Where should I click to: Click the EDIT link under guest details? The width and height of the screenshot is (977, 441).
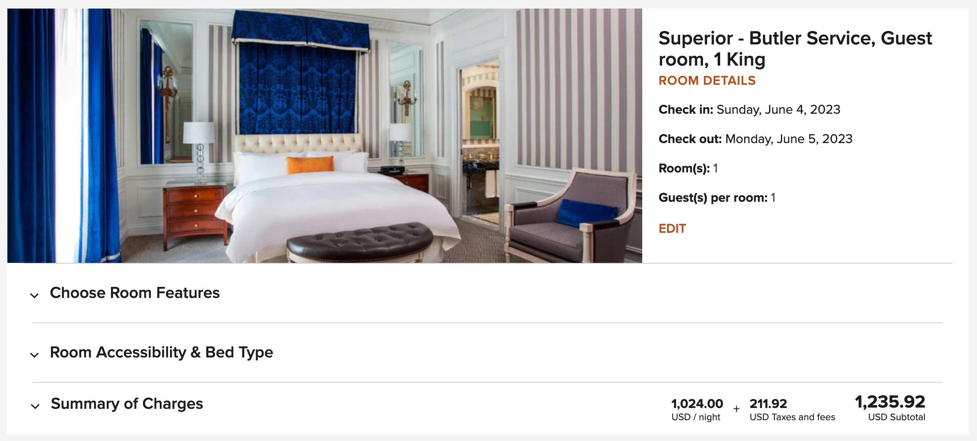point(672,229)
